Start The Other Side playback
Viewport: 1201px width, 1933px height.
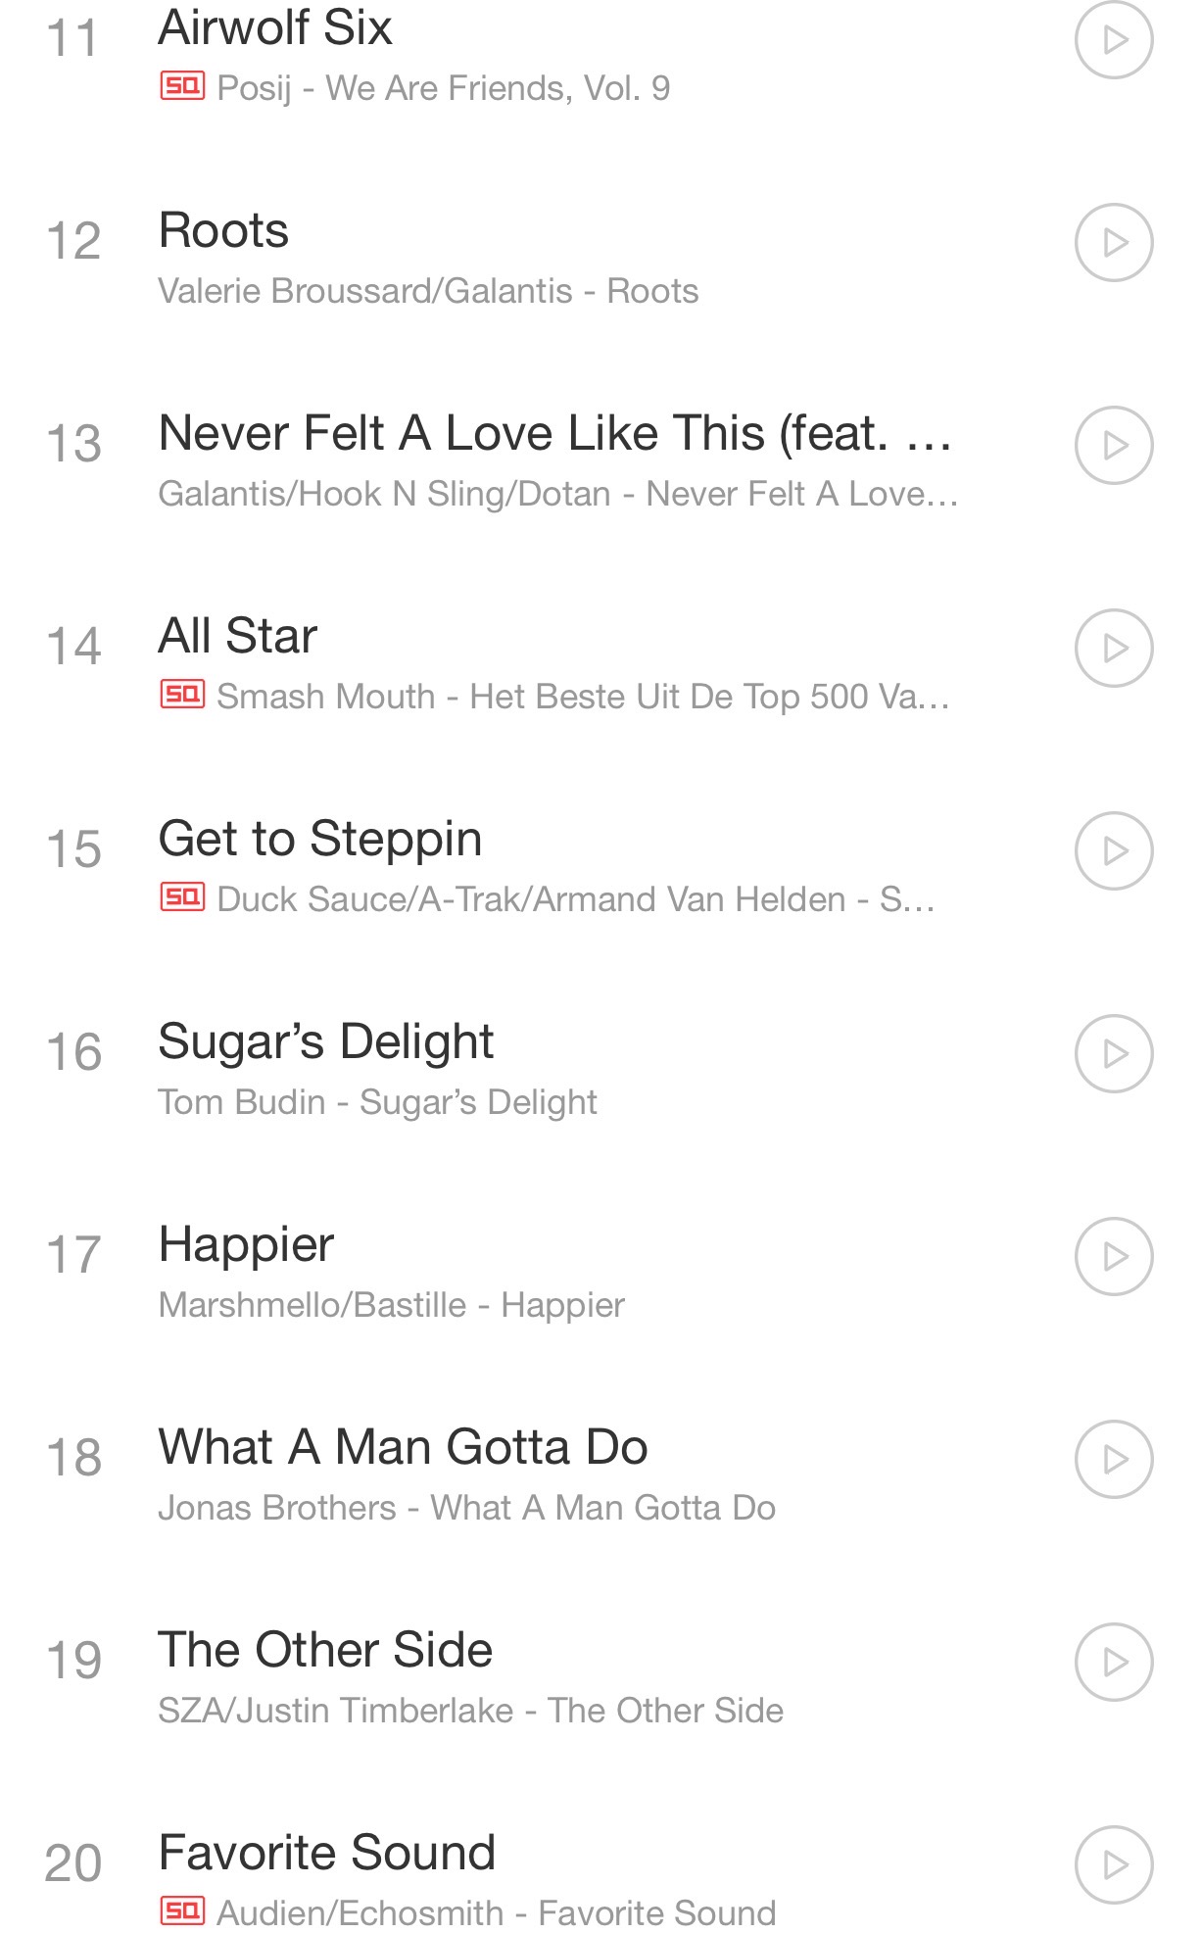click(x=1114, y=1662)
